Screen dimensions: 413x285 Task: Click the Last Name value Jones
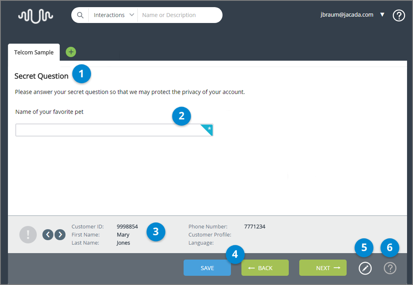pyautogui.click(x=123, y=243)
